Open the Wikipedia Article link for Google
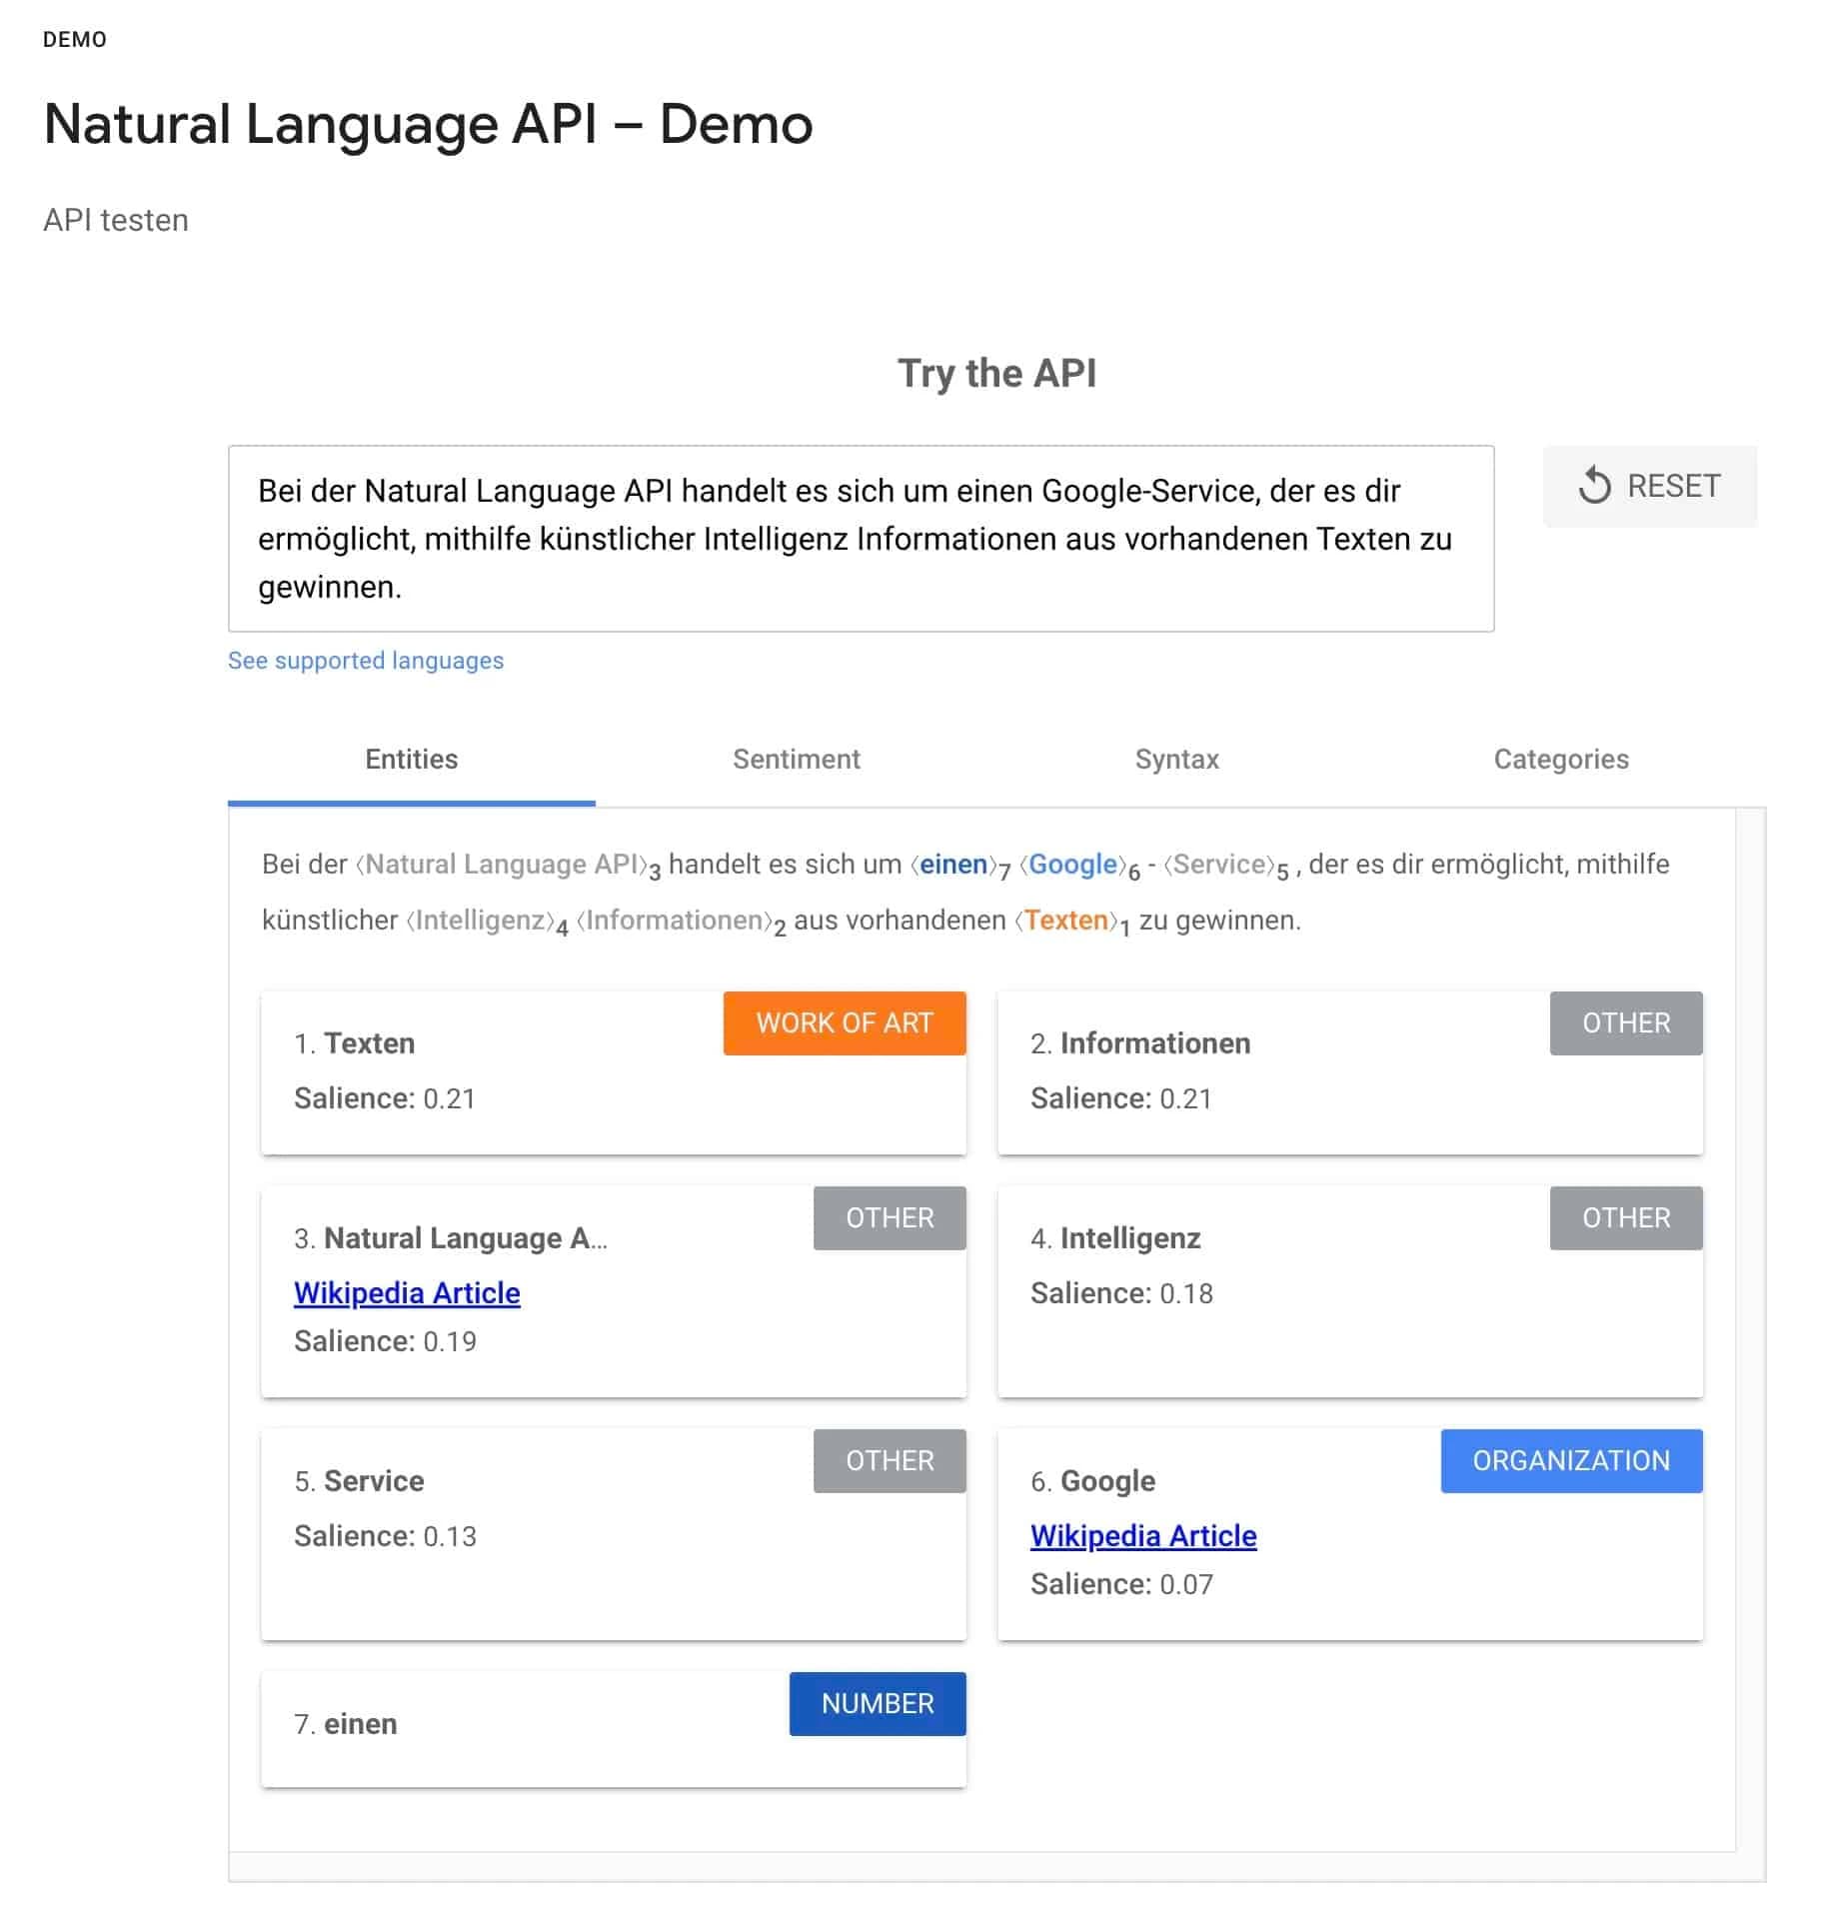This screenshot has width=1825, height=1923. click(x=1142, y=1536)
